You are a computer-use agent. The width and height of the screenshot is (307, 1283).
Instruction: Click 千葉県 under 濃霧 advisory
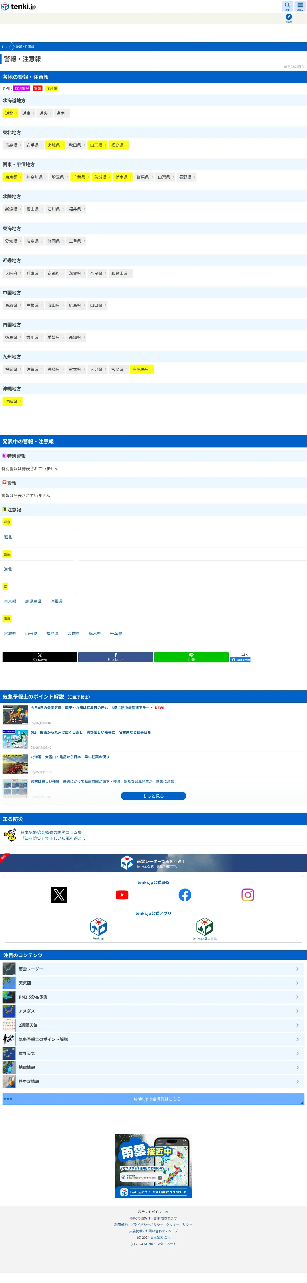[116, 634]
